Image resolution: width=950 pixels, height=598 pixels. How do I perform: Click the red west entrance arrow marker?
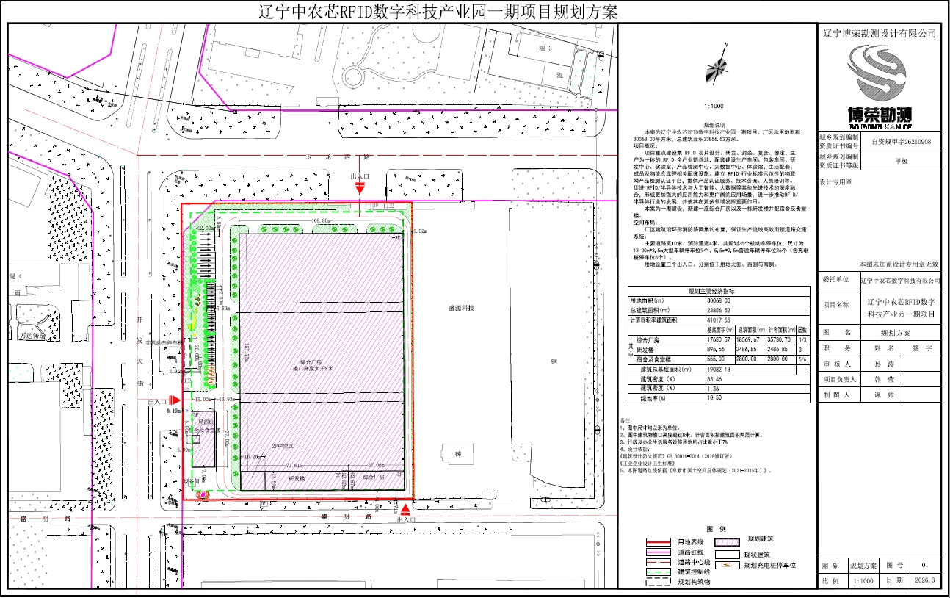pos(175,400)
